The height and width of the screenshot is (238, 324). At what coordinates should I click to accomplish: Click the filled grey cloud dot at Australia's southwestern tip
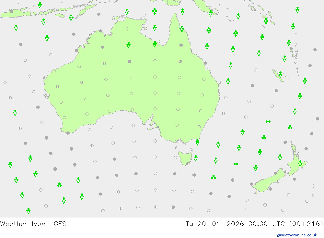pyautogui.click(x=68, y=133)
